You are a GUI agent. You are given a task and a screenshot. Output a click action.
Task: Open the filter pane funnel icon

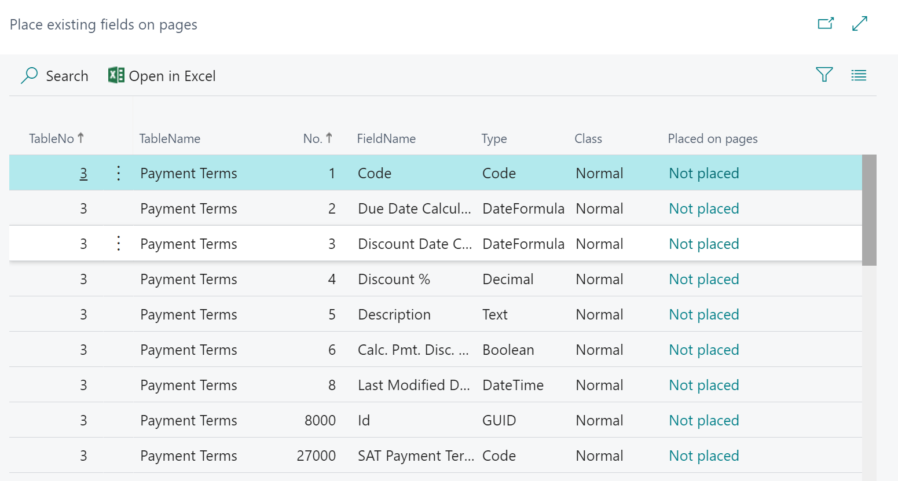824,75
